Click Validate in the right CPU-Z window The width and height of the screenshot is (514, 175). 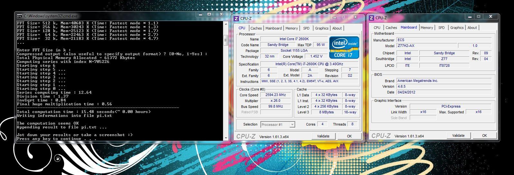click(458, 136)
